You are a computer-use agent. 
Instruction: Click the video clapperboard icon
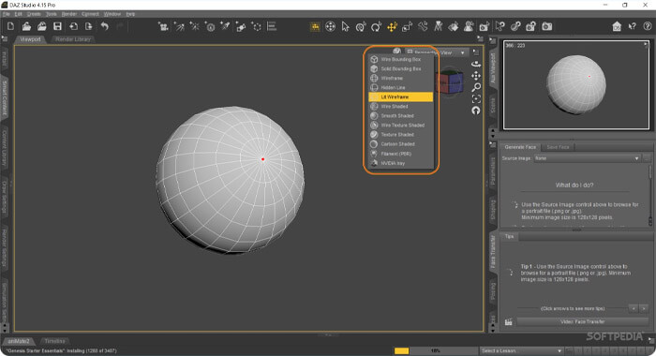tap(508, 321)
